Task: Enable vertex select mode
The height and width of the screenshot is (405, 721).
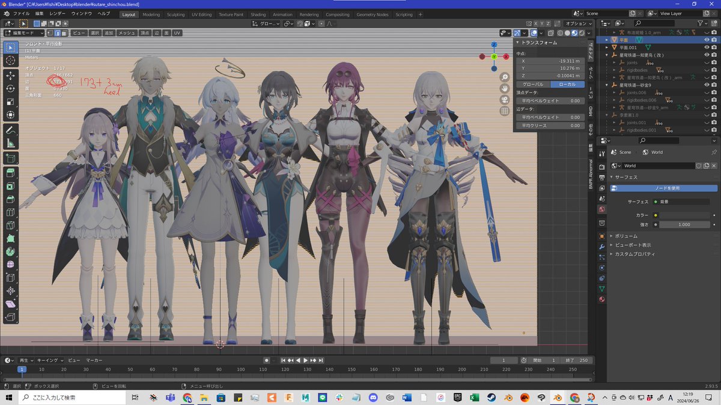Action: 50,33
